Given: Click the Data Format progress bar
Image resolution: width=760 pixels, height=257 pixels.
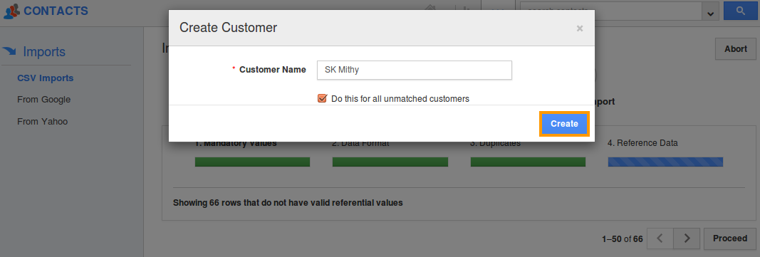Looking at the screenshot, I should coord(390,162).
